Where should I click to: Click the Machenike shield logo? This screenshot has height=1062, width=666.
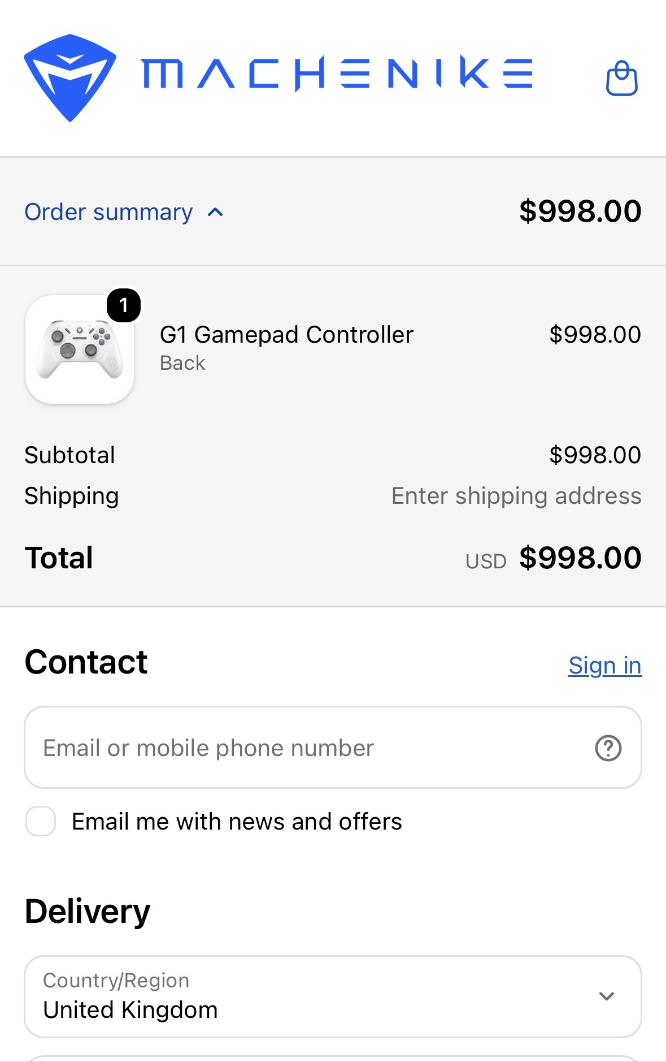70,77
